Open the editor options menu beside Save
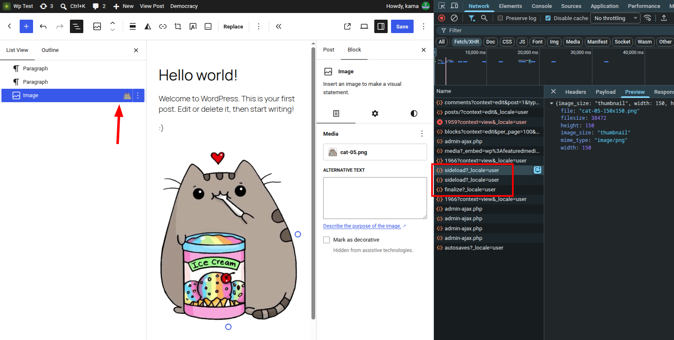674x340 pixels. tap(424, 26)
